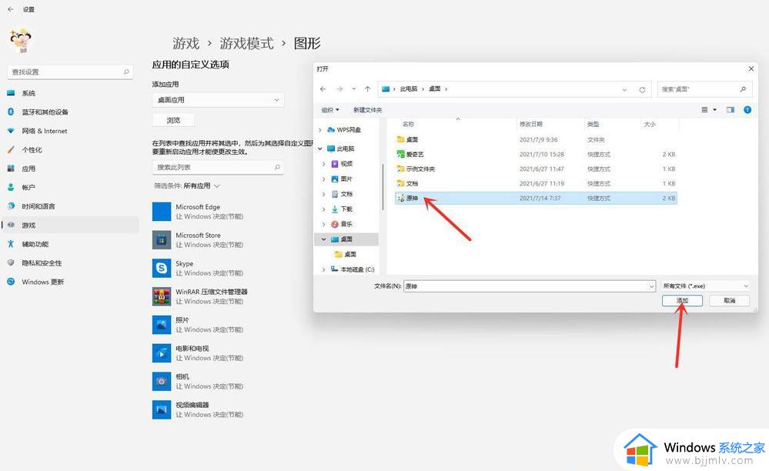Select 视频 in the navigation tree

[346, 164]
